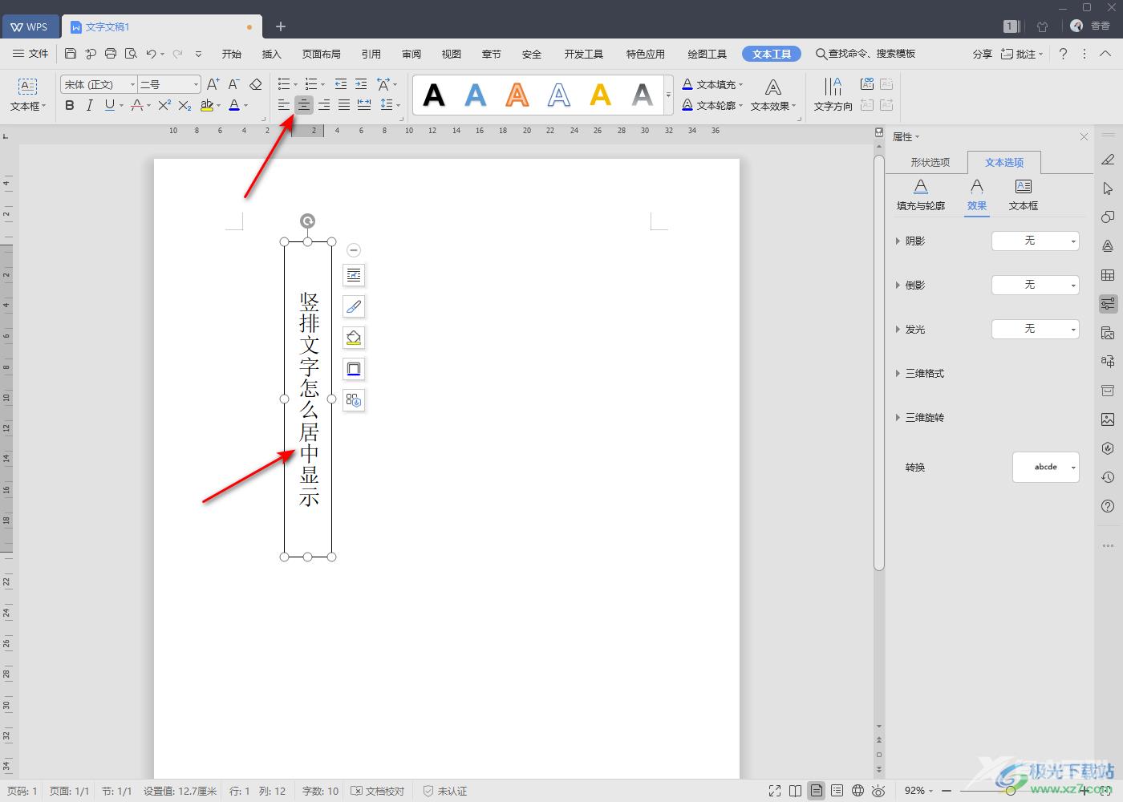Clear formatting with the eraser icon
1123x802 pixels.
(x=256, y=84)
